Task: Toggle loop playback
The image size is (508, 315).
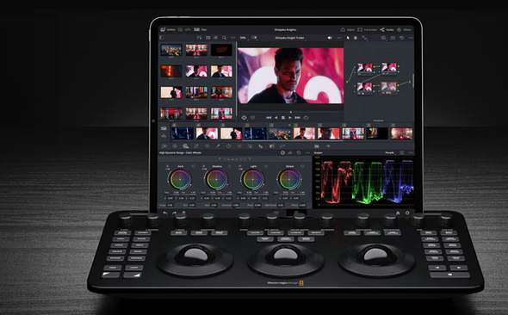Action: (x=306, y=118)
